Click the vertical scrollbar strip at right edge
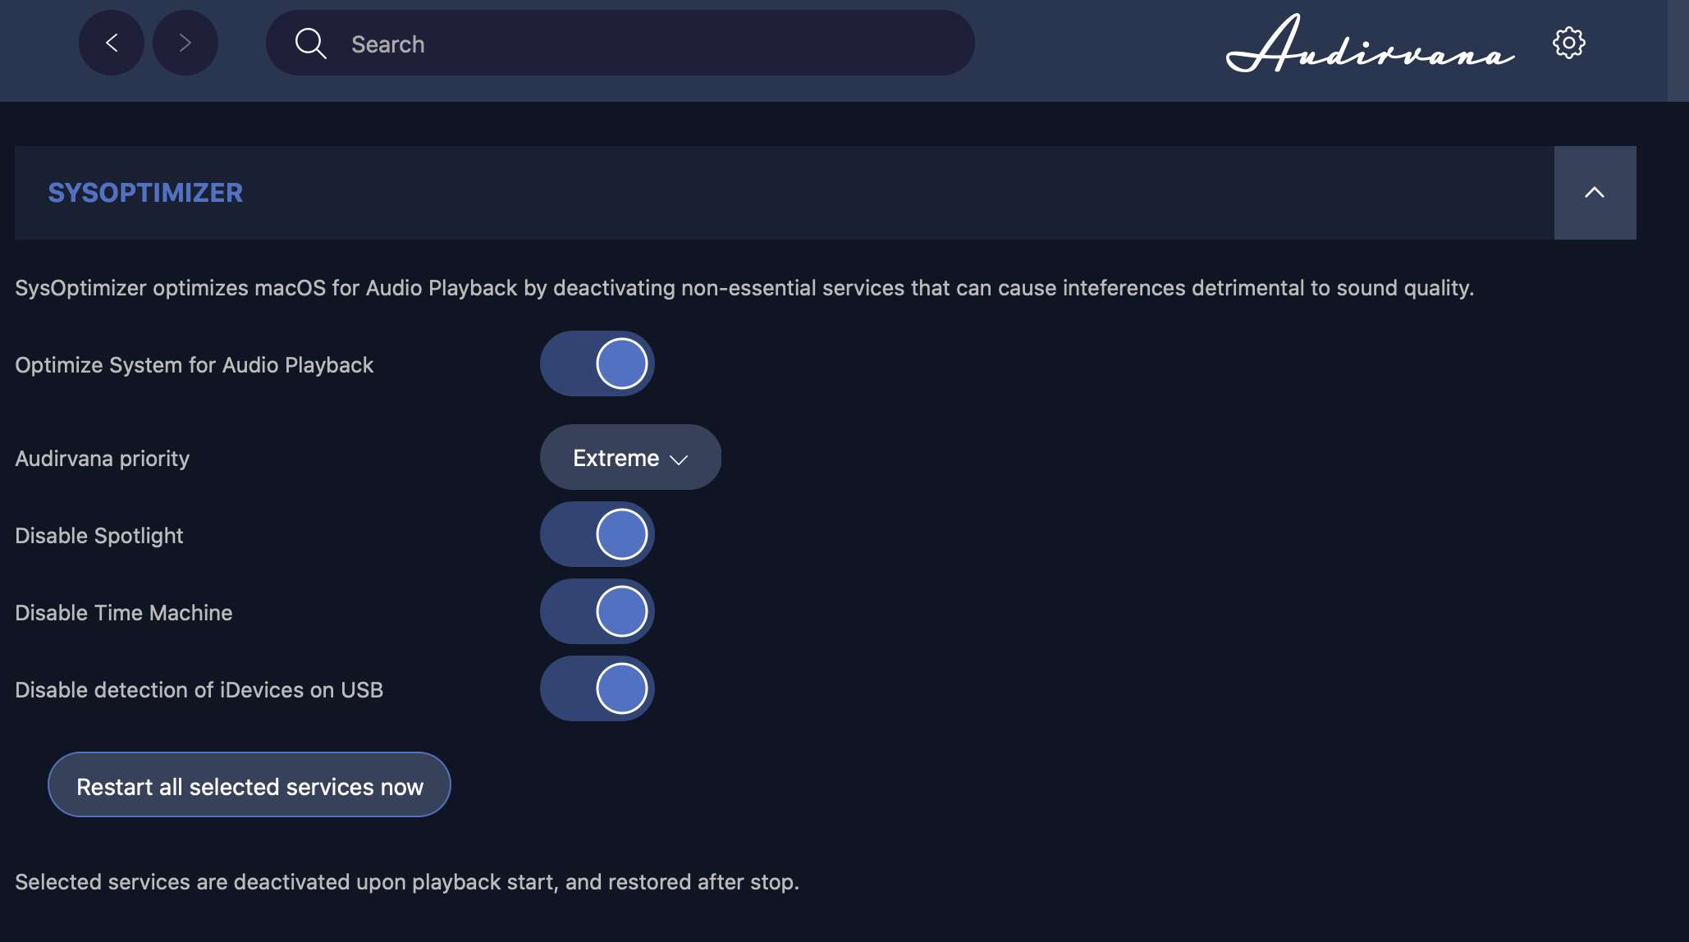 click(1678, 492)
